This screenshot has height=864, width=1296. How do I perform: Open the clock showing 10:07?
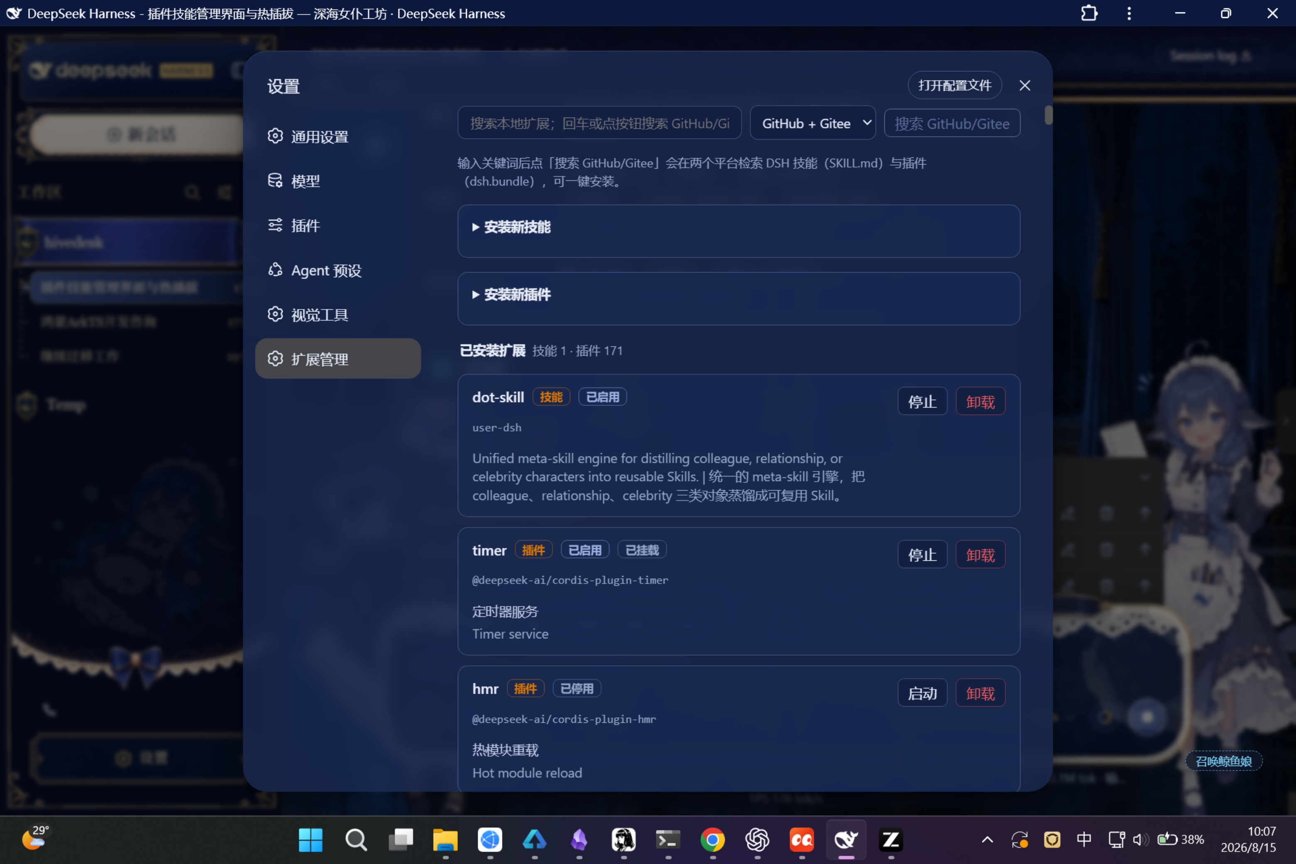point(1248,839)
